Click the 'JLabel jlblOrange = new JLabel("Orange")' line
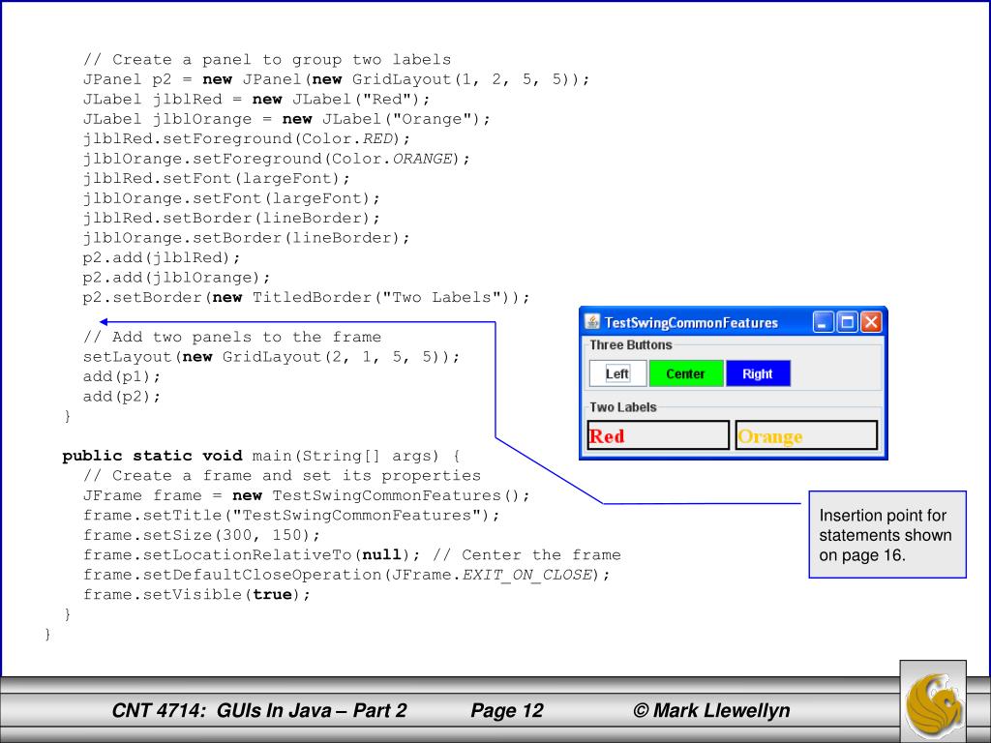991x743 pixels. (286, 119)
